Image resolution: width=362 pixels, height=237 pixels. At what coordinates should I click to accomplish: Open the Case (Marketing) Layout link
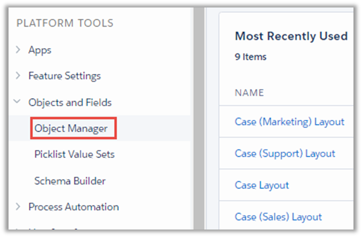point(289,122)
